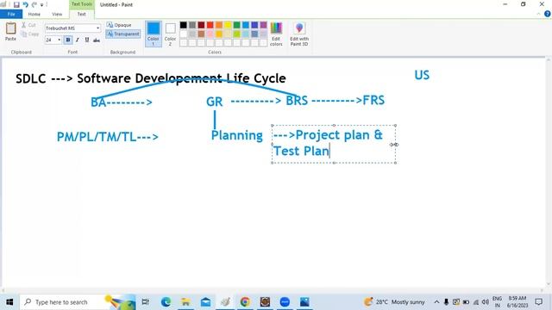Switch to the Text tab
Viewport: 552px width, 310px height.
pos(81,14)
